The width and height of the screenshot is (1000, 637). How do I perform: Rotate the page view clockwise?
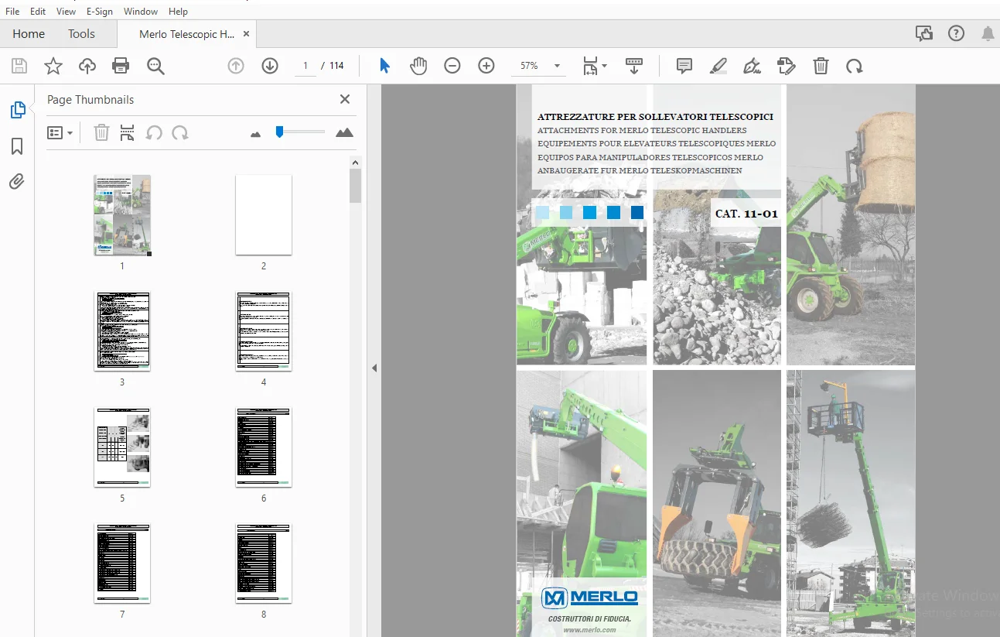854,66
